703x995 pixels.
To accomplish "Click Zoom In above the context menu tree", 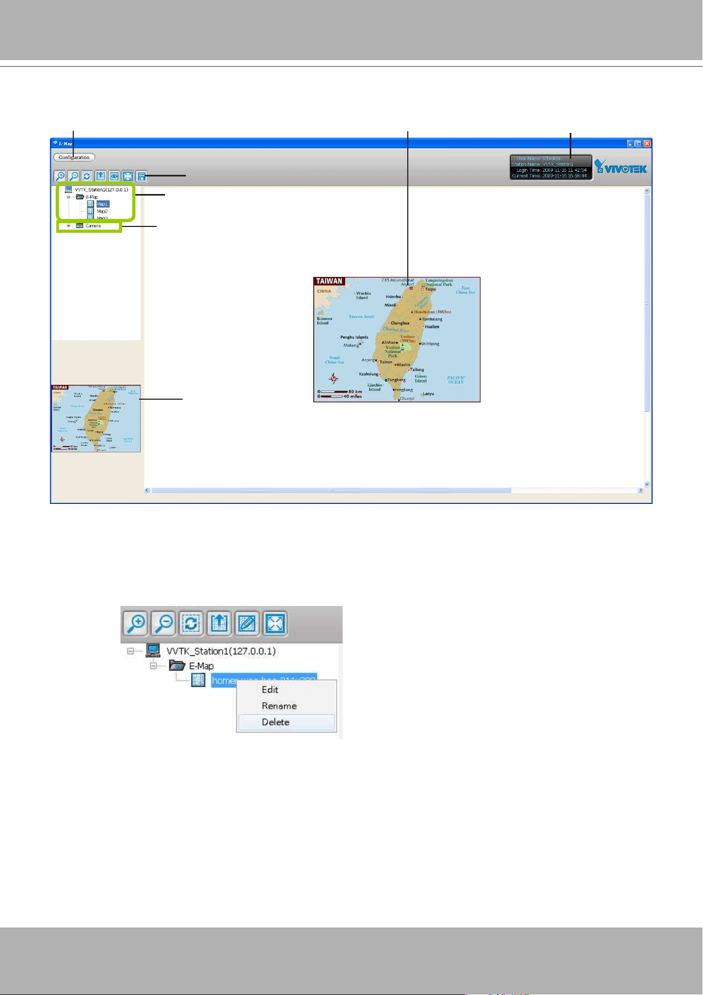I will pyautogui.click(x=136, y=623).
